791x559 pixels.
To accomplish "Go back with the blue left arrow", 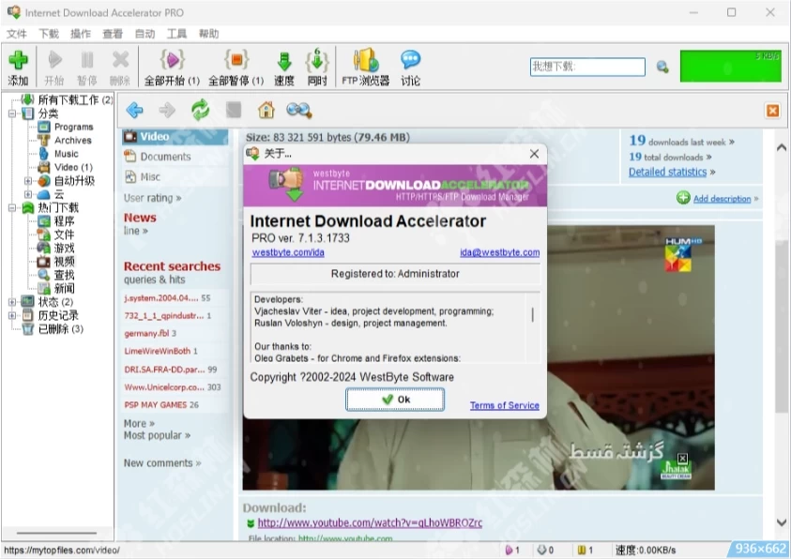I will click(135, 110).
